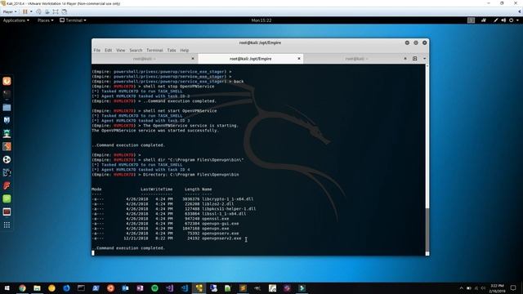Launch the Terminal icon in Kali dock
Screen dimensions: 523x294
point(7,95)
